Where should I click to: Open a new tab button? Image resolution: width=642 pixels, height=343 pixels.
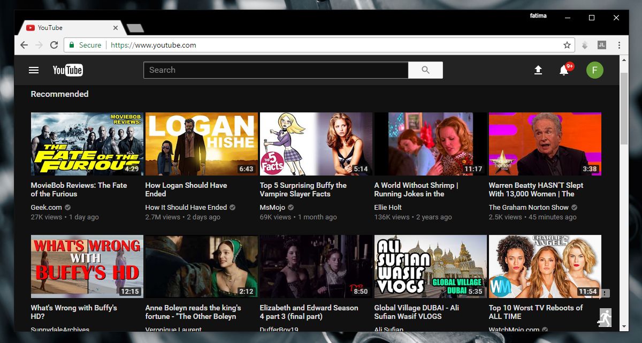[x=135, y=28]
